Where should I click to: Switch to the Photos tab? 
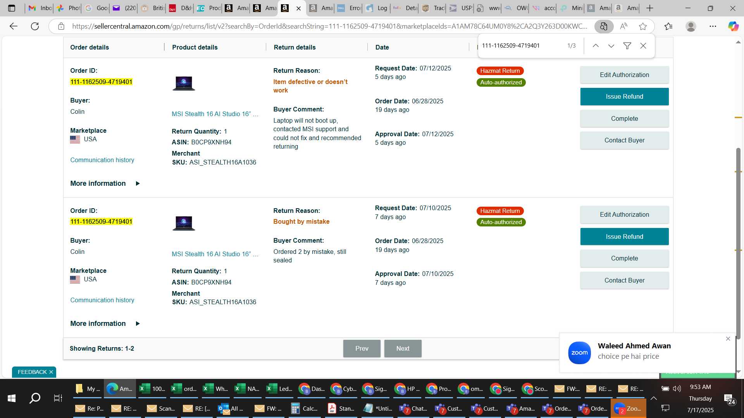[x=68, y=8]
